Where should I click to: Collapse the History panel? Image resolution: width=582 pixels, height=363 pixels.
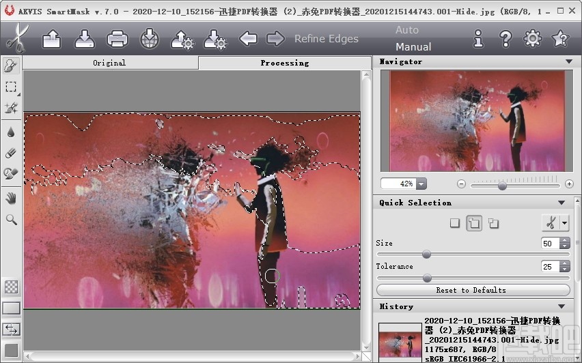tap(562, 306)
